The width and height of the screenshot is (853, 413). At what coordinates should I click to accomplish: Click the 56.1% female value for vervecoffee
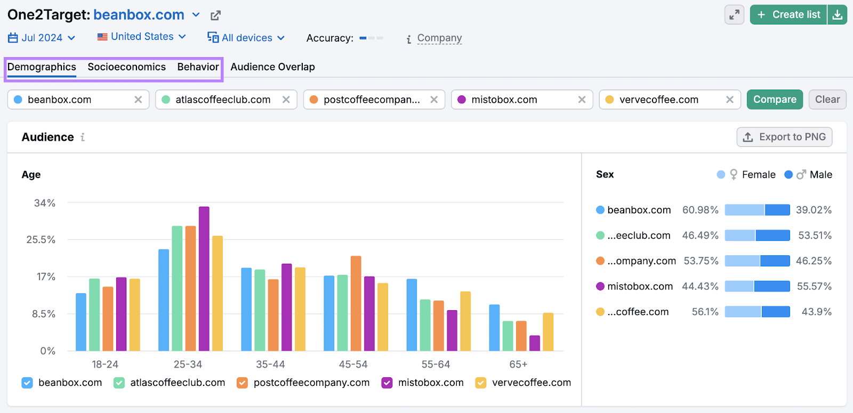pos(705,312)
